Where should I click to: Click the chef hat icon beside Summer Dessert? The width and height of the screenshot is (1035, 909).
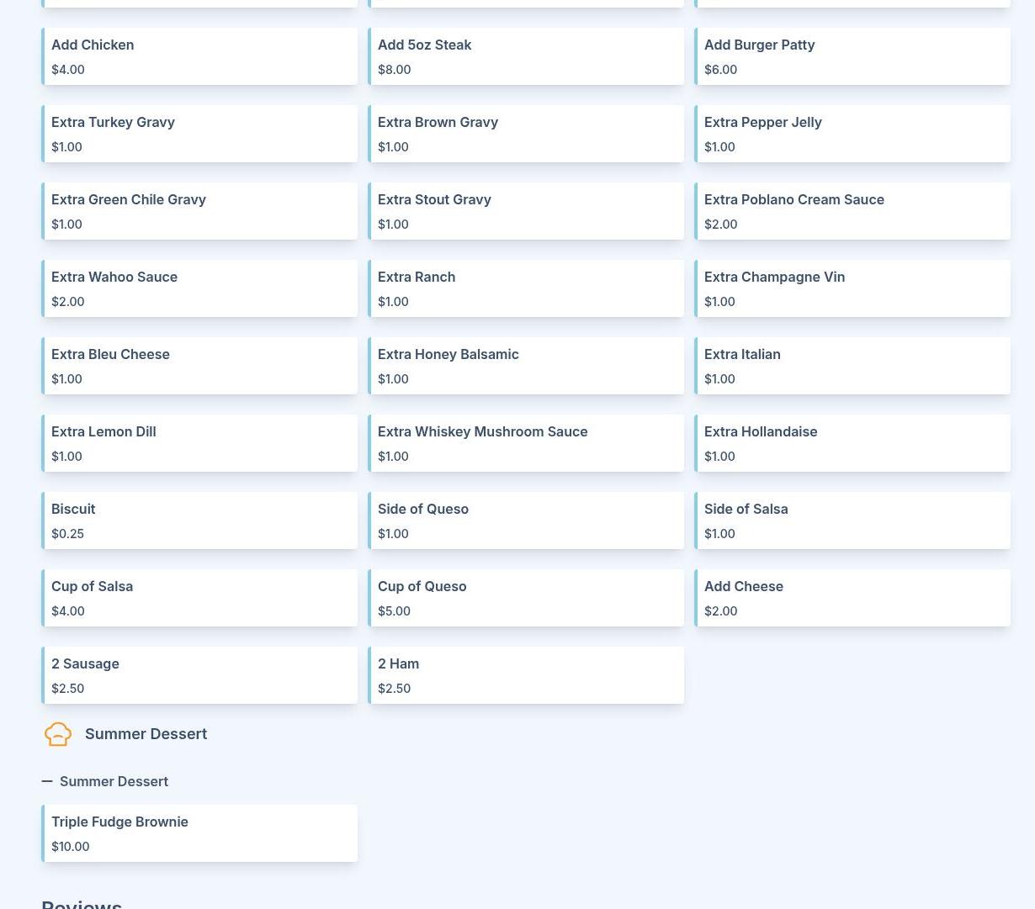pyautogui.click(x=58, y=734)
